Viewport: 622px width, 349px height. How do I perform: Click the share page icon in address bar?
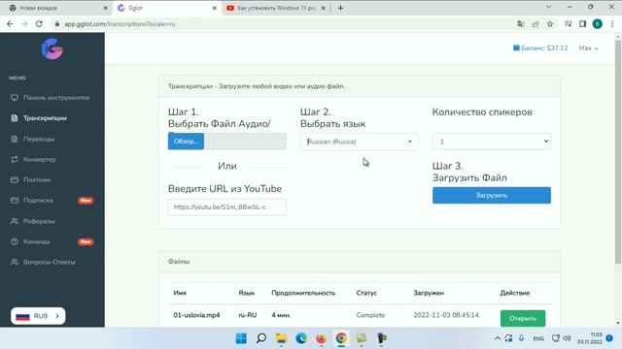tap(536, 24)
